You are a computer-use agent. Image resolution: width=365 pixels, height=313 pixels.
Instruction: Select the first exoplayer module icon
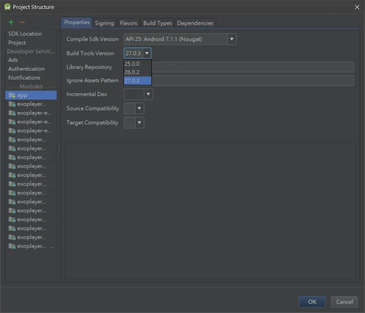[12, 104]
